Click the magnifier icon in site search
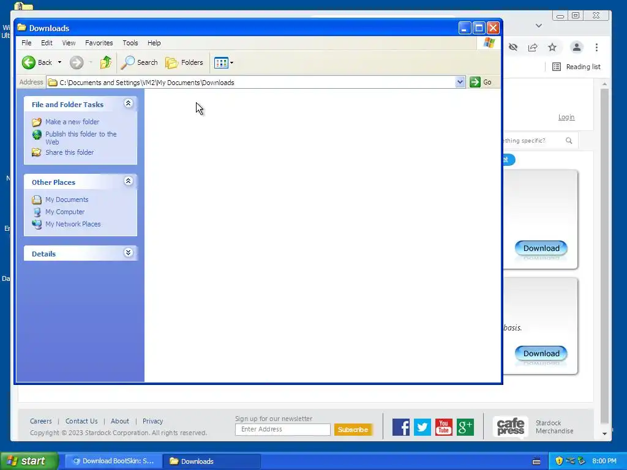627x470 pixels. [569, 141]
